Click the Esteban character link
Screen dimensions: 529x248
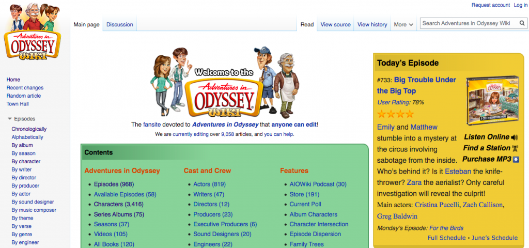(458, 172)
